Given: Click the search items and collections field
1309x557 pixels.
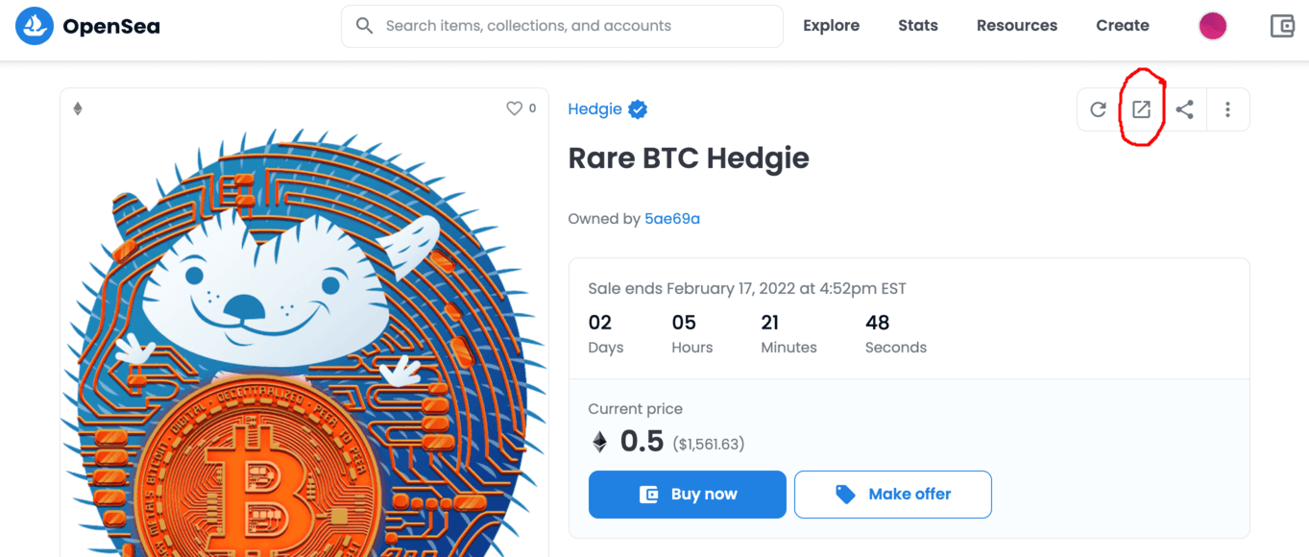Looking at the screenshot, I should pos(562,26).
